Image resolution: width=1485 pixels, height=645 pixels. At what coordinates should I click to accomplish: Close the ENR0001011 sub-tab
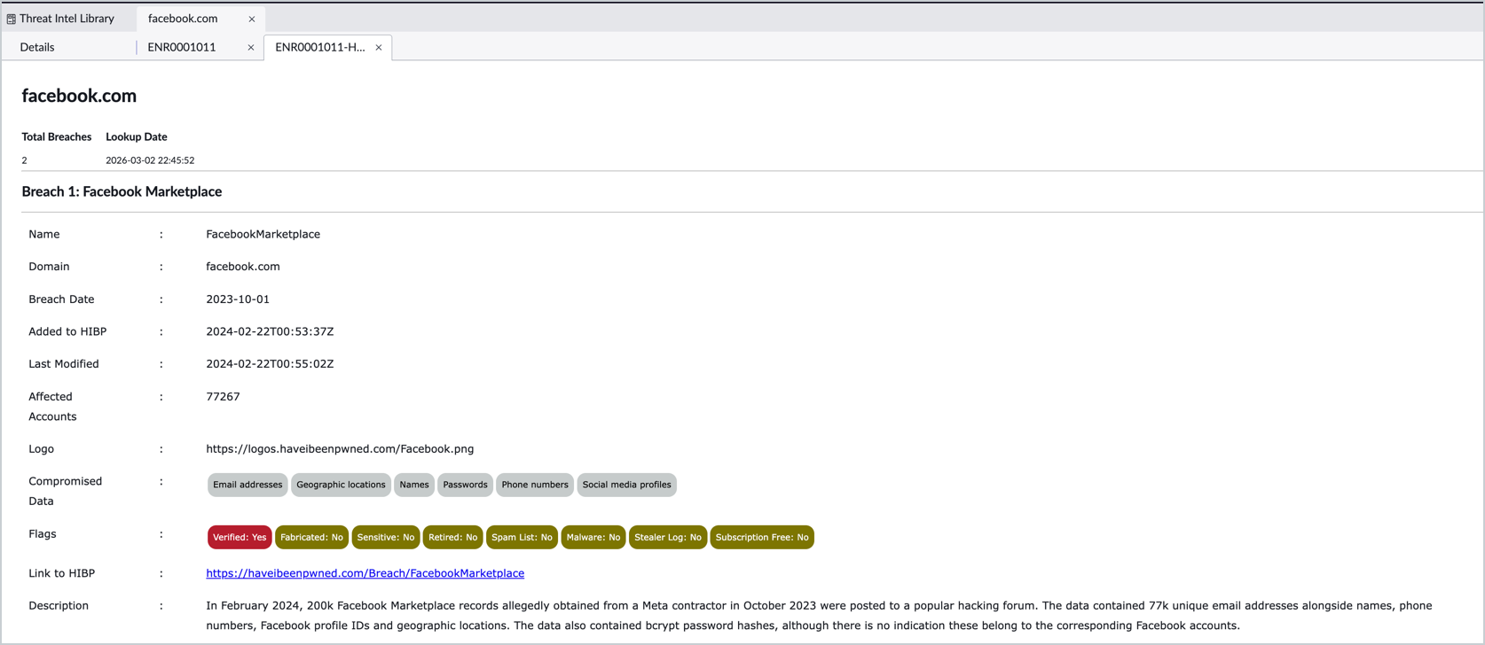click(x=251, y=48)
